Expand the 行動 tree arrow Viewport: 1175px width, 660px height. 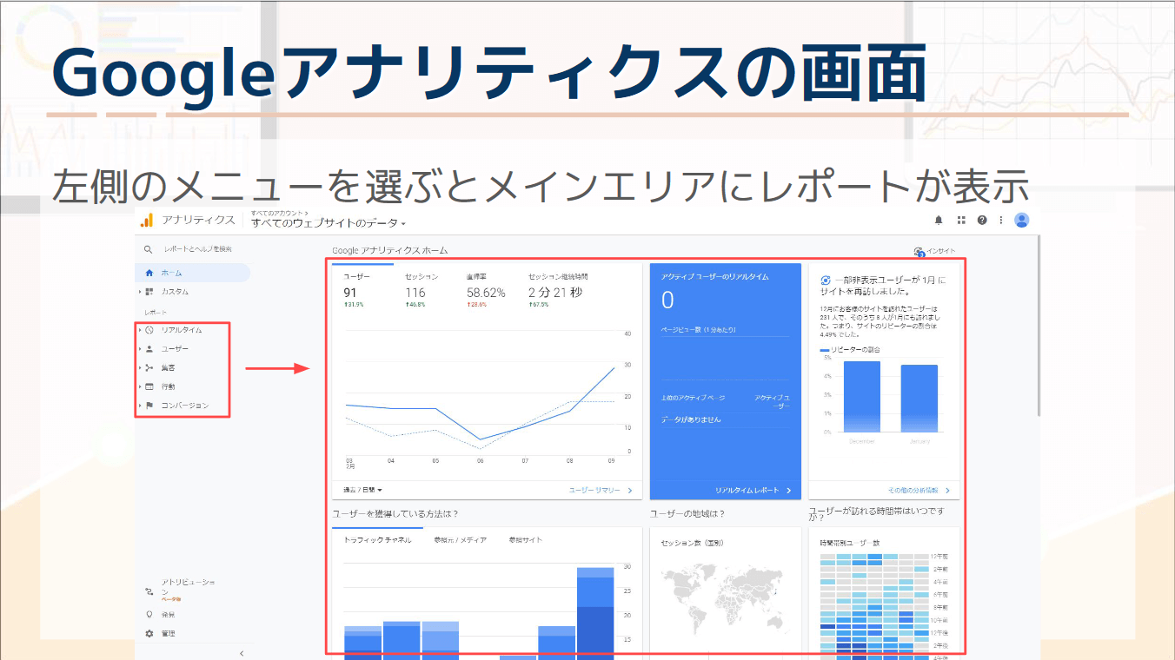(139, 386)
